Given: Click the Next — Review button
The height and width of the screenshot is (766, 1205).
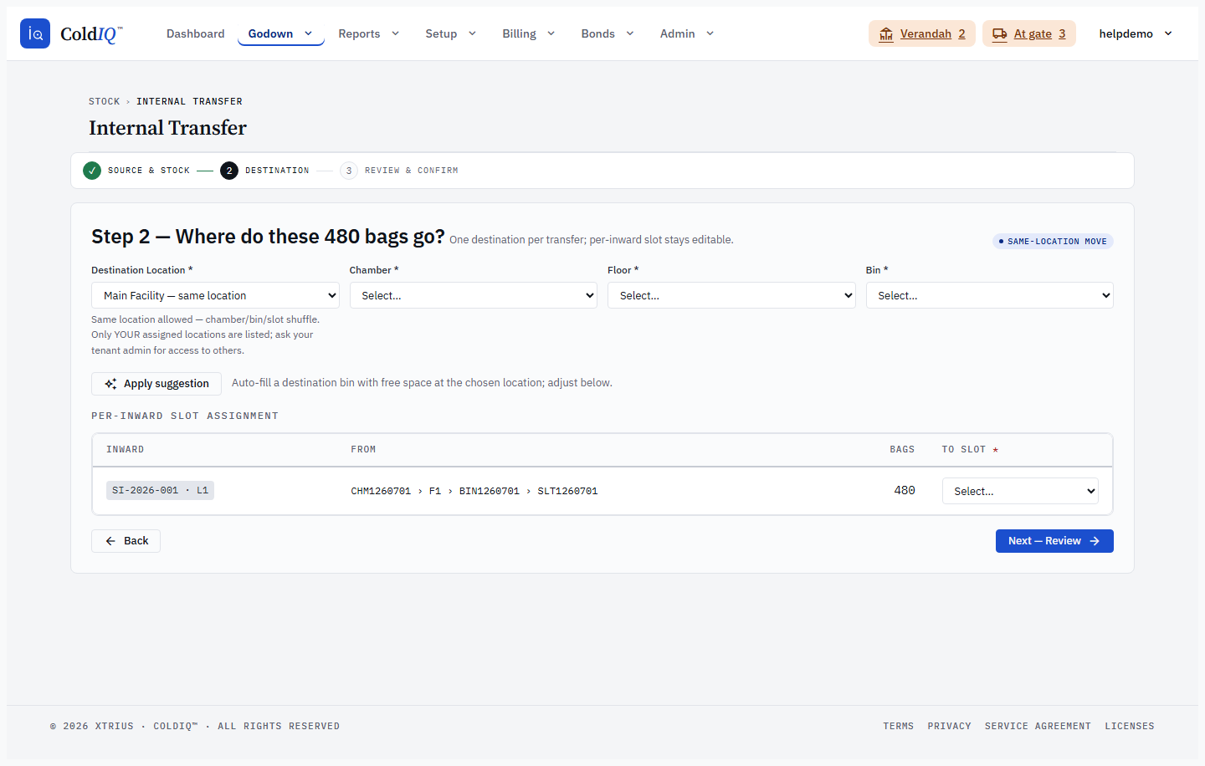Looking at the screenshot, I should [x=1054, y=541].
